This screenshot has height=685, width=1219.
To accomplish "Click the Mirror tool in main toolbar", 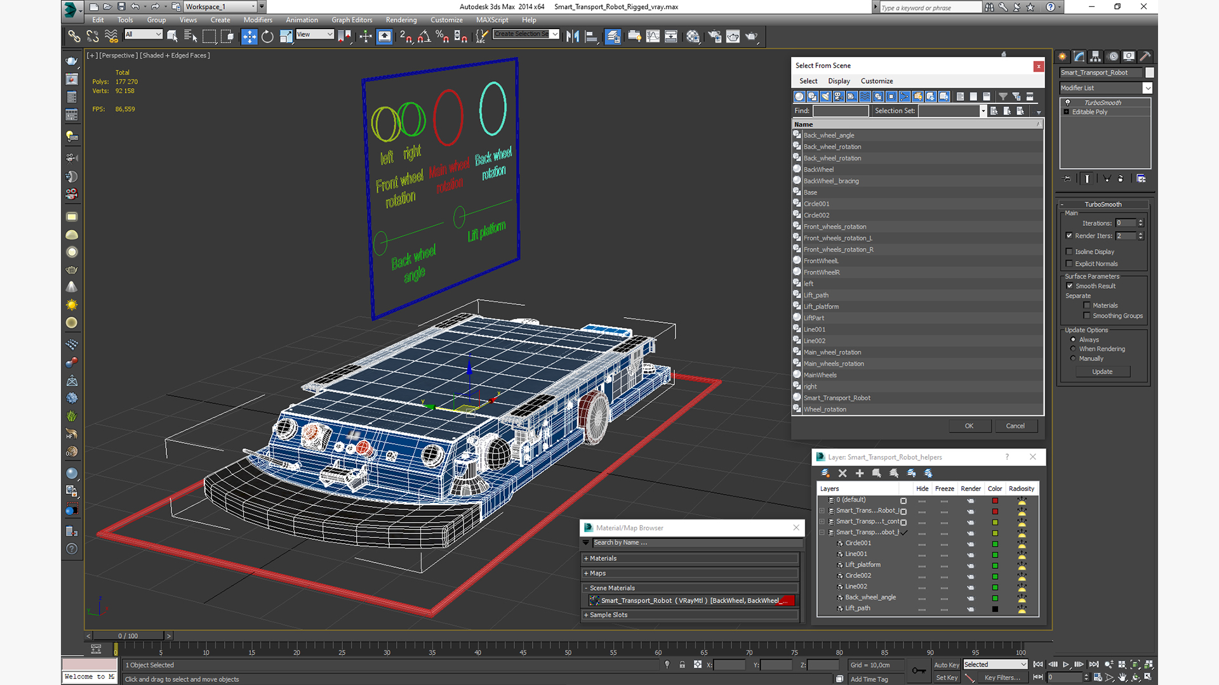I will 573,36.
